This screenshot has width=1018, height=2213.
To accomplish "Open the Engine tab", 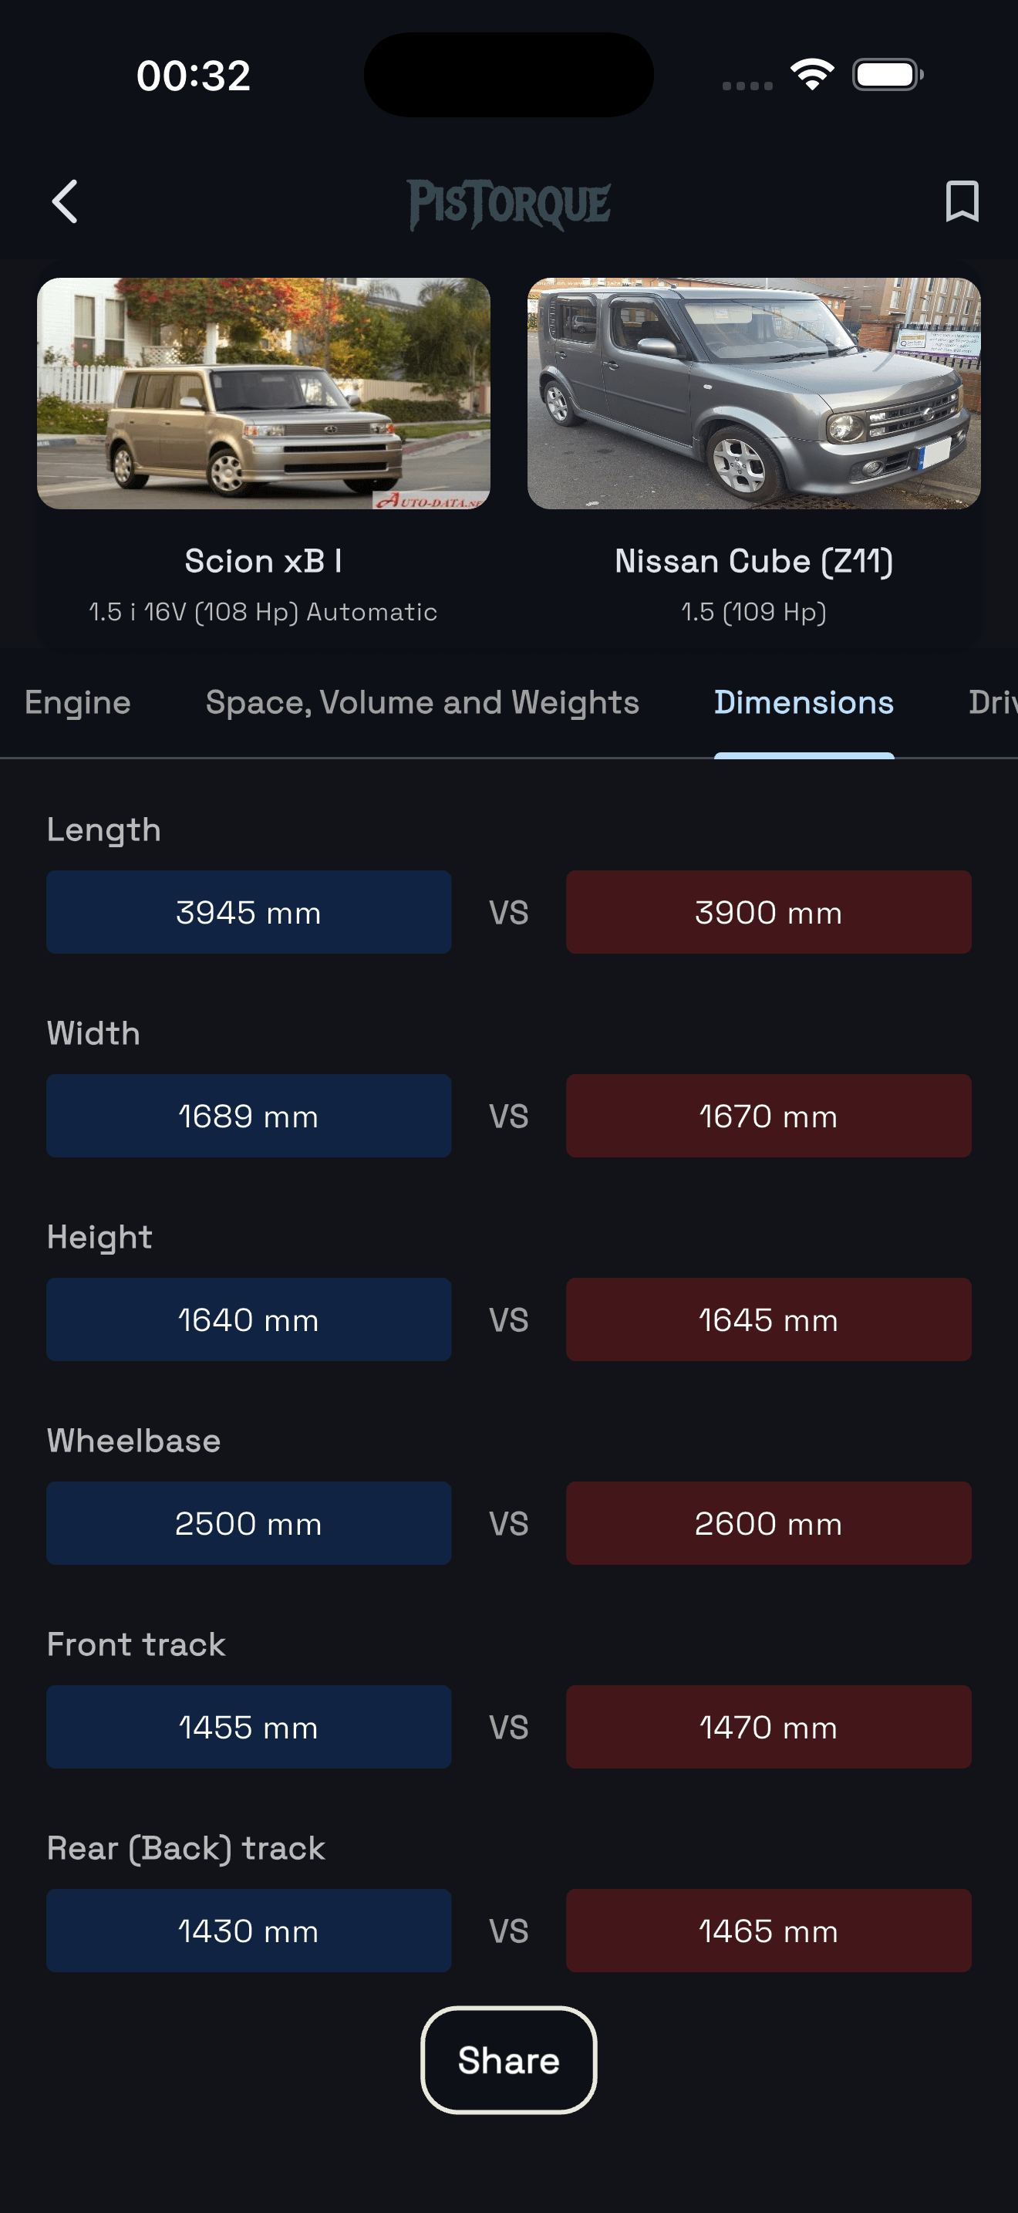I will (78, 703).
